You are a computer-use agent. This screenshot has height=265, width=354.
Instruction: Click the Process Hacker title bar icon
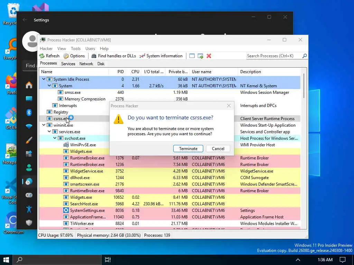(43, 40)
